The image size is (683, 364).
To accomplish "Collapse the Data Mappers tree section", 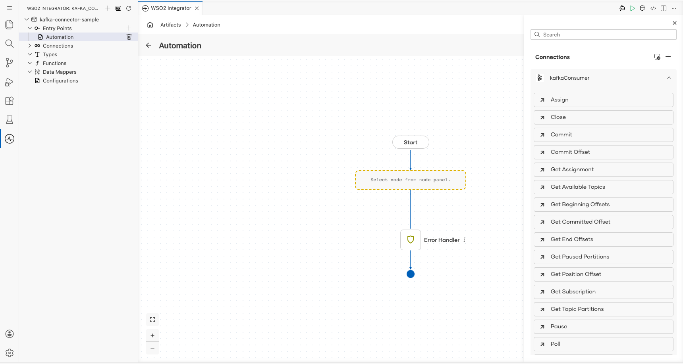I will (30, 72).
